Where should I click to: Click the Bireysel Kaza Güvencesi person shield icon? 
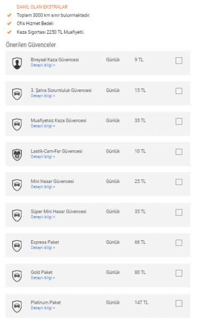(17, 63)
